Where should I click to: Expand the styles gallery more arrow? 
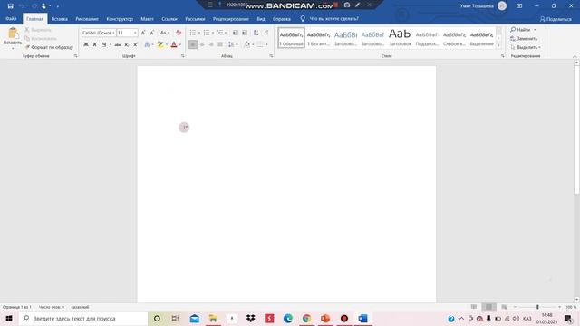(x=498, y=45)
